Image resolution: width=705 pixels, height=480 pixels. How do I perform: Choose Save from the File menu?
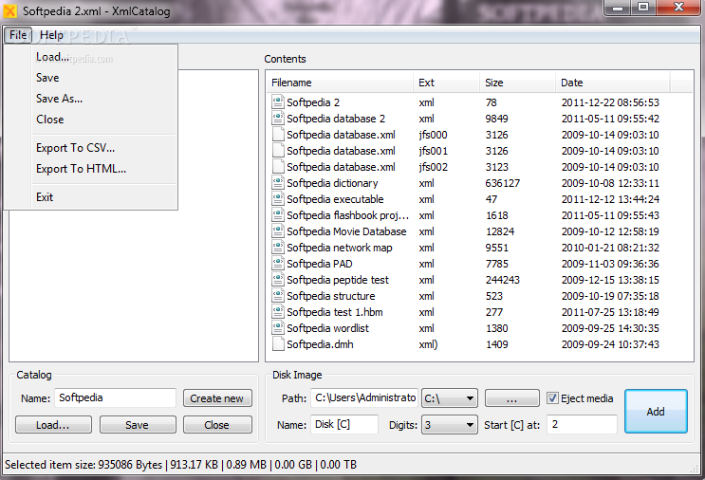click(x=47, y=78)
